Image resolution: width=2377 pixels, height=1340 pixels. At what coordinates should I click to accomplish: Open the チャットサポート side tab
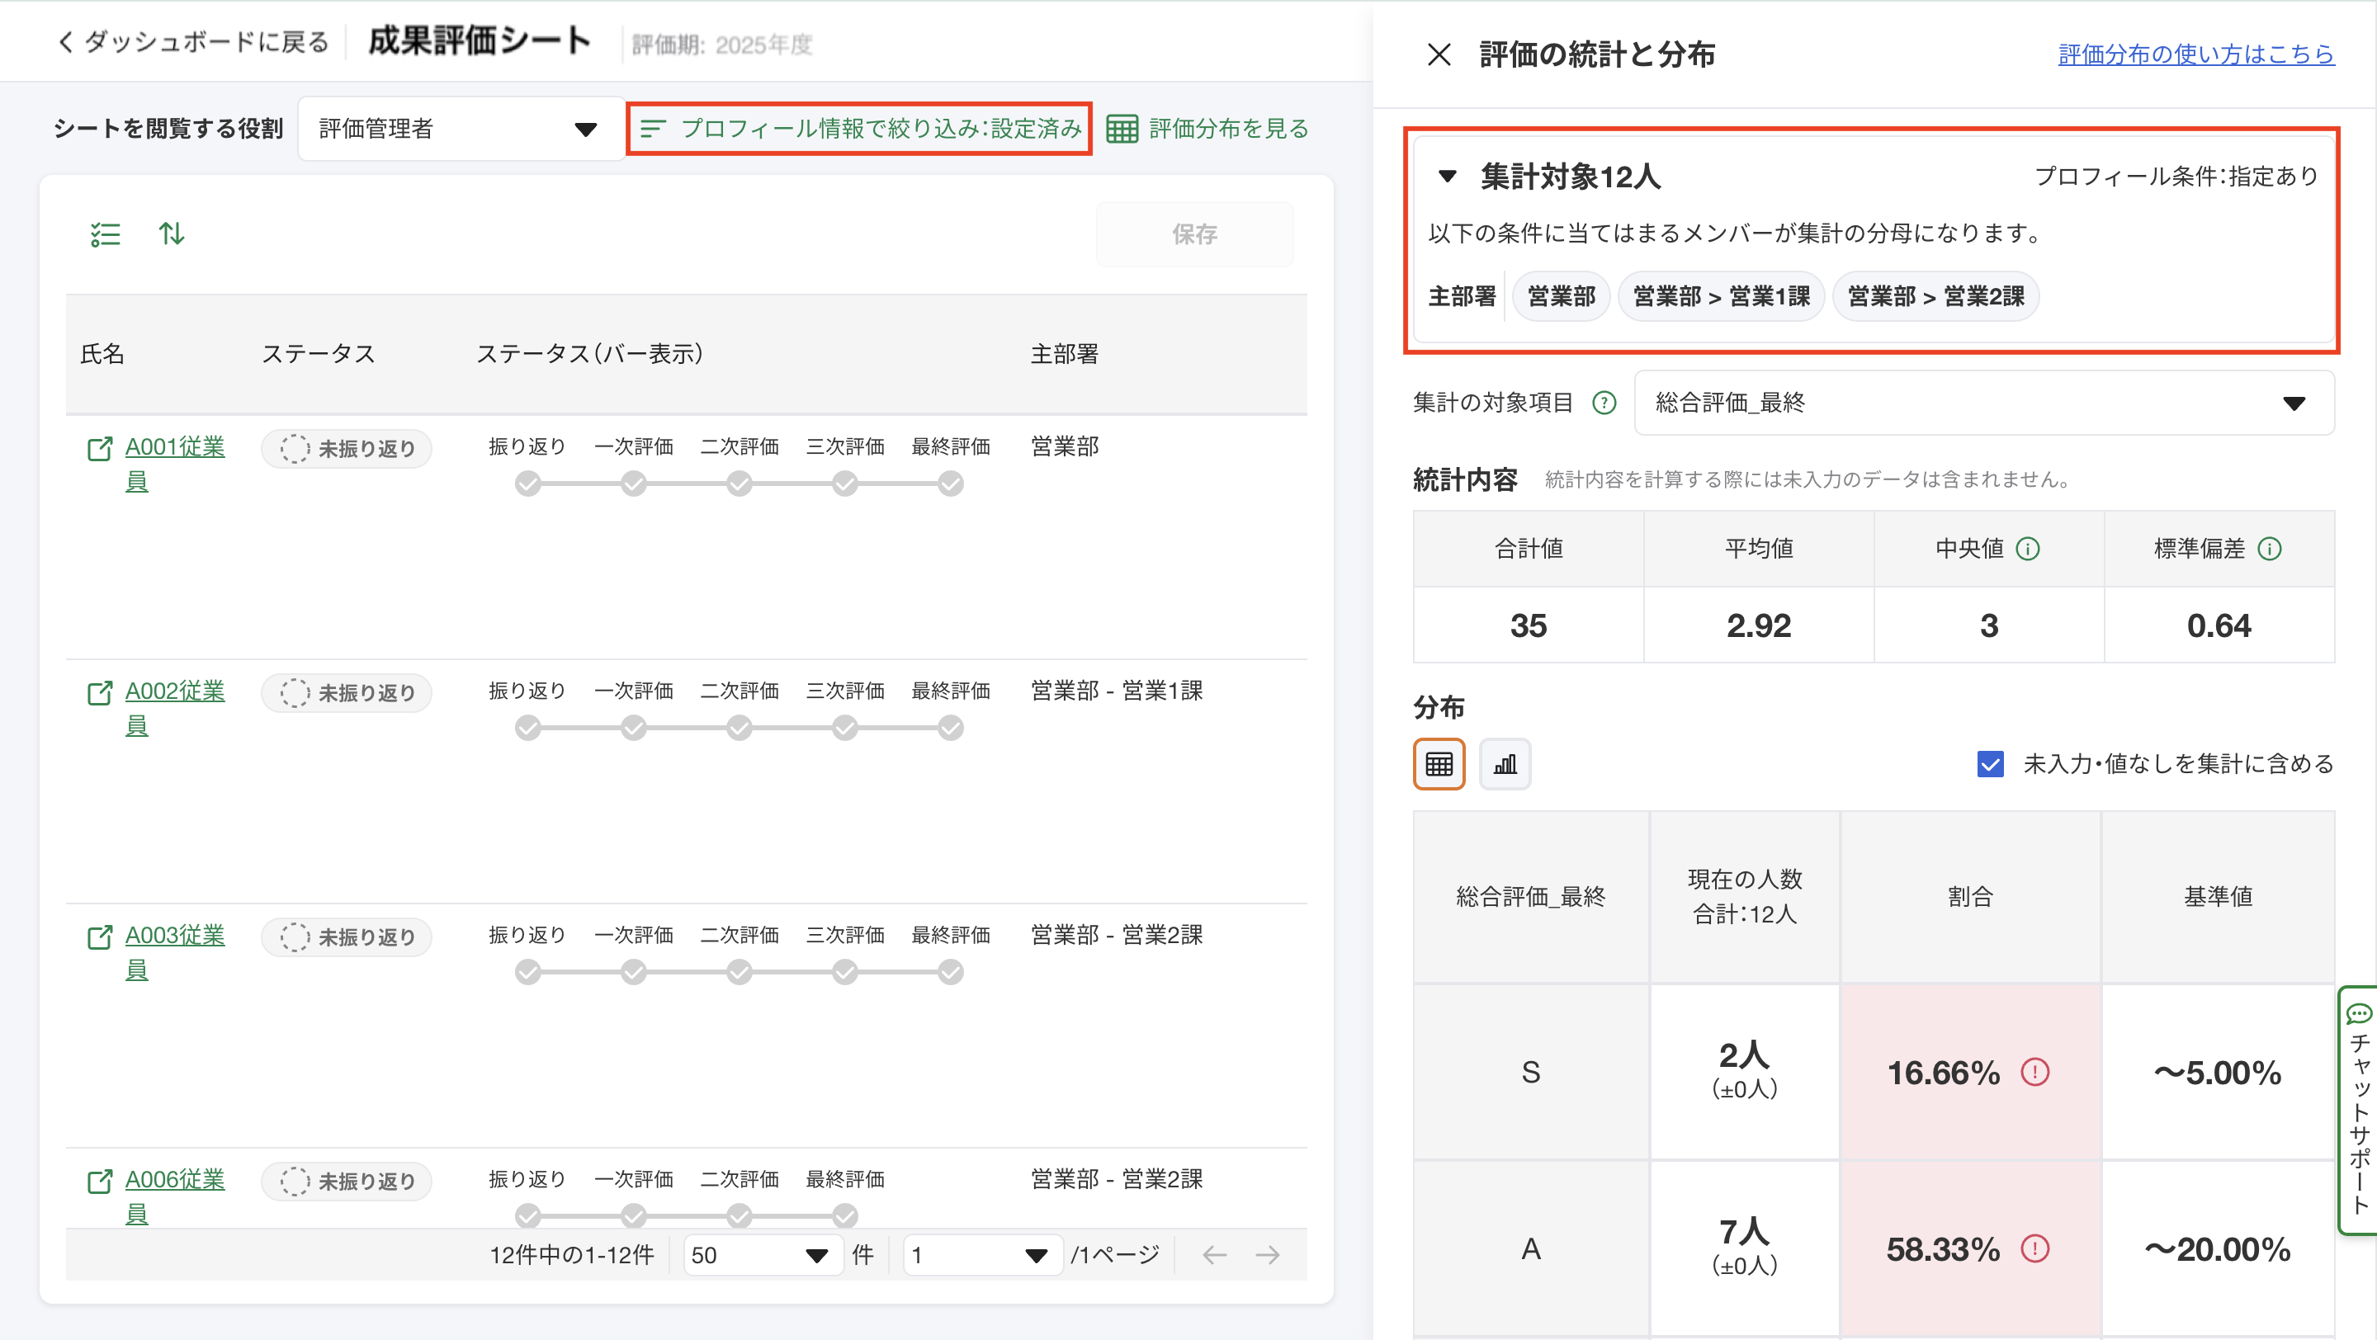coord(2358,1110)
